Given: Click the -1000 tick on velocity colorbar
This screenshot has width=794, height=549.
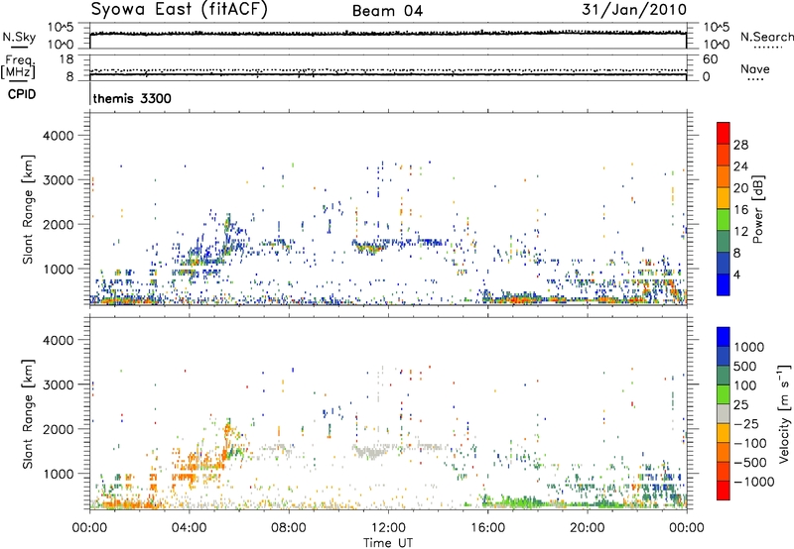Looking at the screenshot, I should click(x=754, y=482).
